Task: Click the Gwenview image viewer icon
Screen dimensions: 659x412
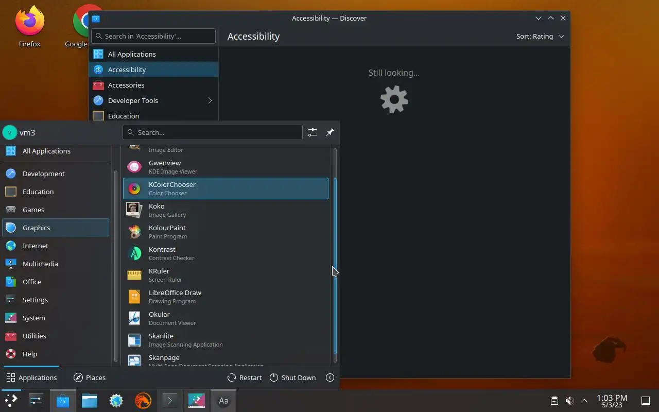Action: point(134,167)
